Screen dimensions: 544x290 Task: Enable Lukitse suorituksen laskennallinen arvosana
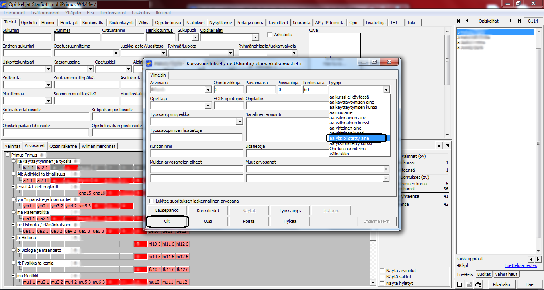coord(151,201)
